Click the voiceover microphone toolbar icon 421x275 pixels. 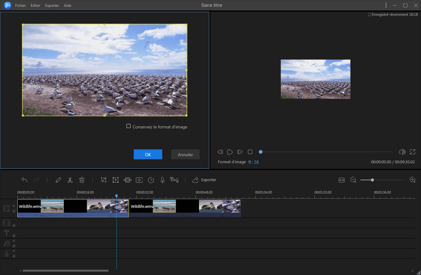tap(163, 180)
